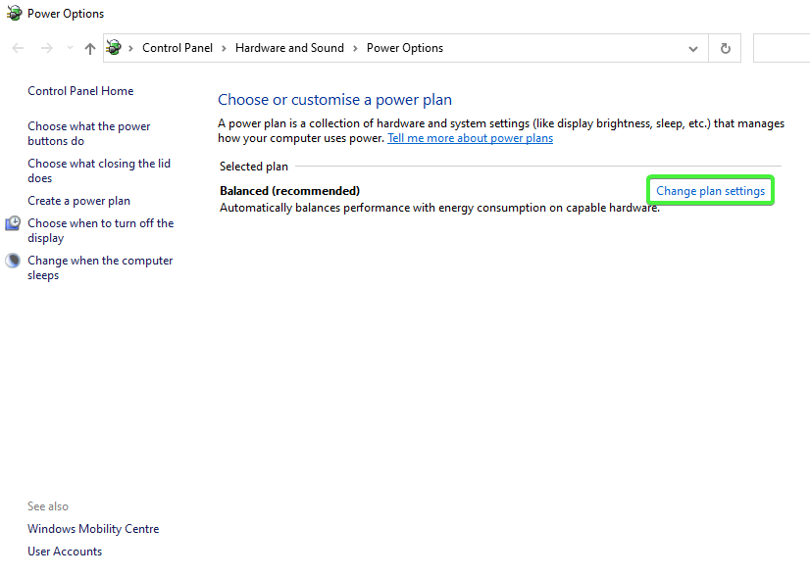Select Control Panel Home in the sidebar
Image resolution: width=810 pixels, height=576 pixels.
coord(80,90)
